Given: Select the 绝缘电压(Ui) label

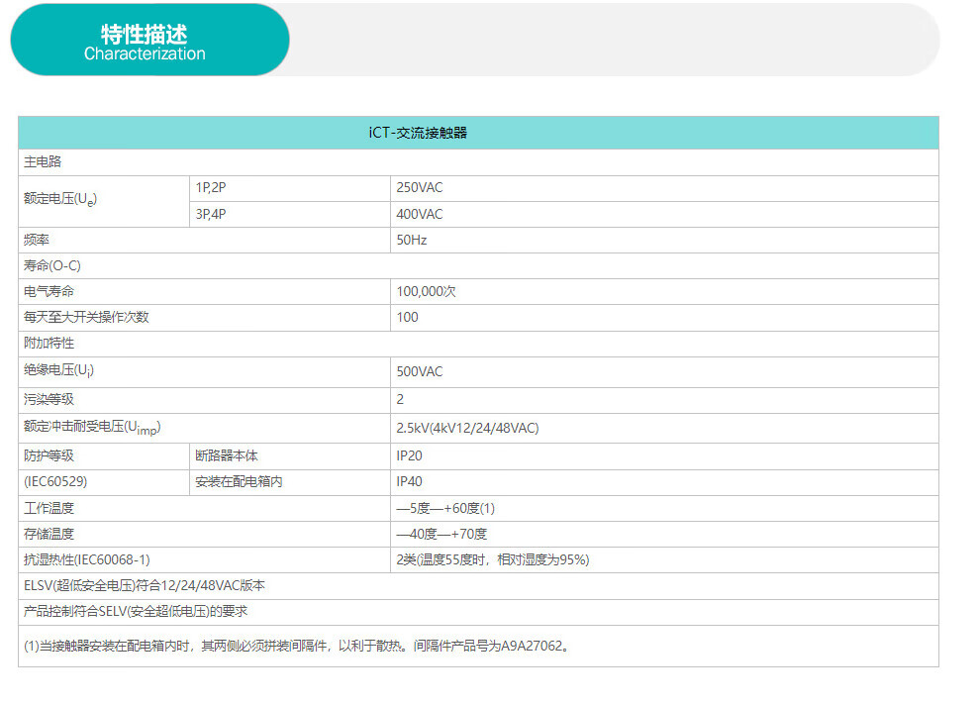Looking at the screenshot, I should tap(59, 370).
